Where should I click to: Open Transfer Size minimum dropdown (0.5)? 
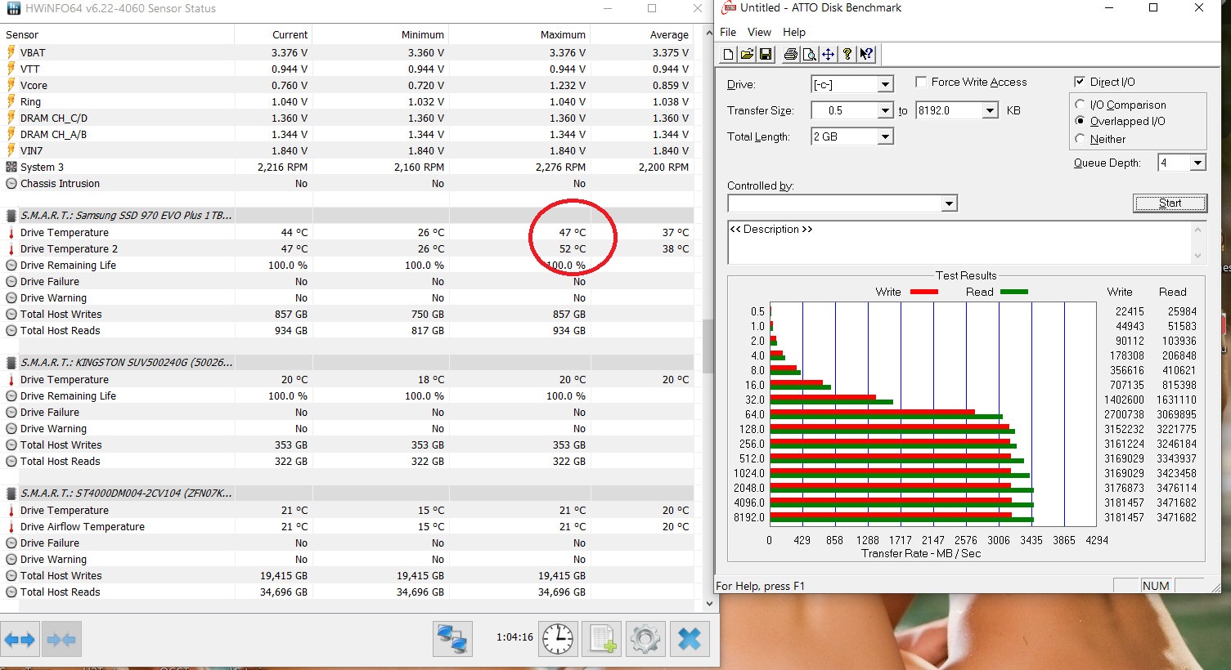[x=885, y=110]
